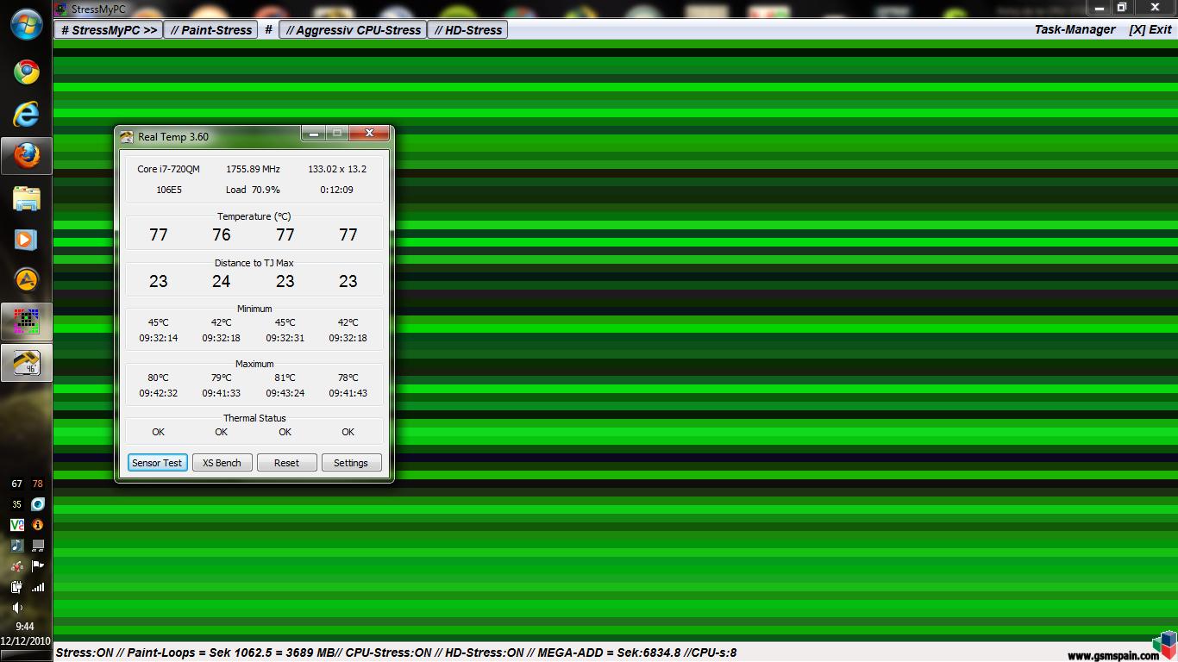Click [X] Exit in StressMyPC
This screenshot has width=1178, height=662.
click(1150, 29)
